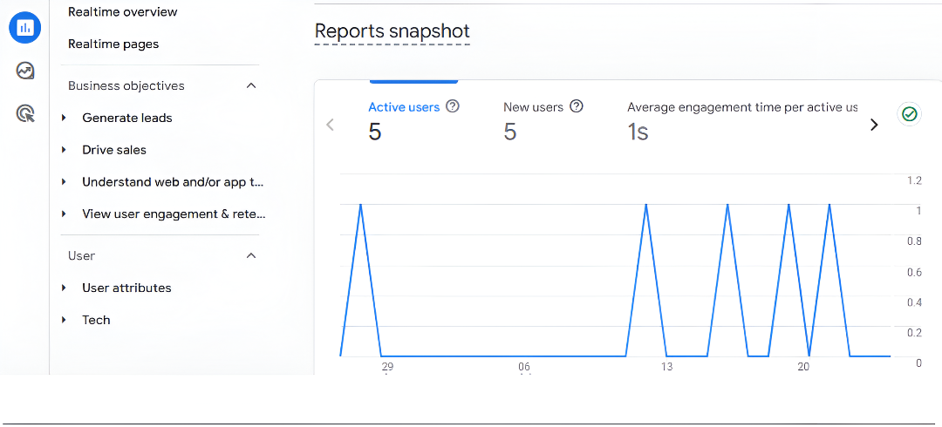This screenshot has height=427, width=942.
Task: Open Realtime pages report
Action: click(x=113, y=44)
